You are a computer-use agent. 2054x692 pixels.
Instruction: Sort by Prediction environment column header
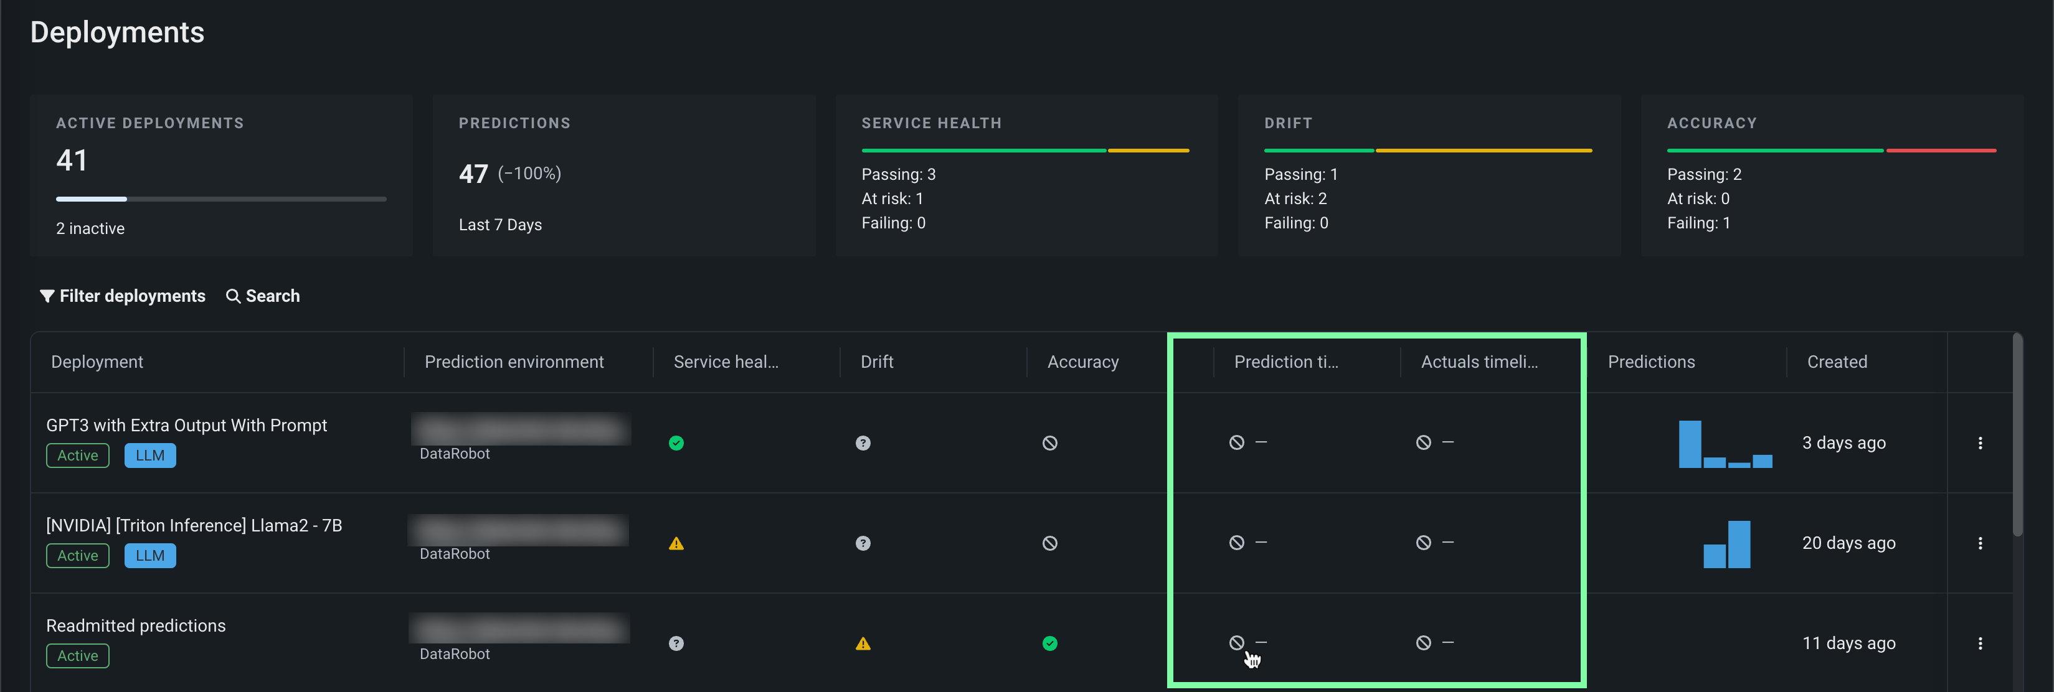[x=513, y=362]
